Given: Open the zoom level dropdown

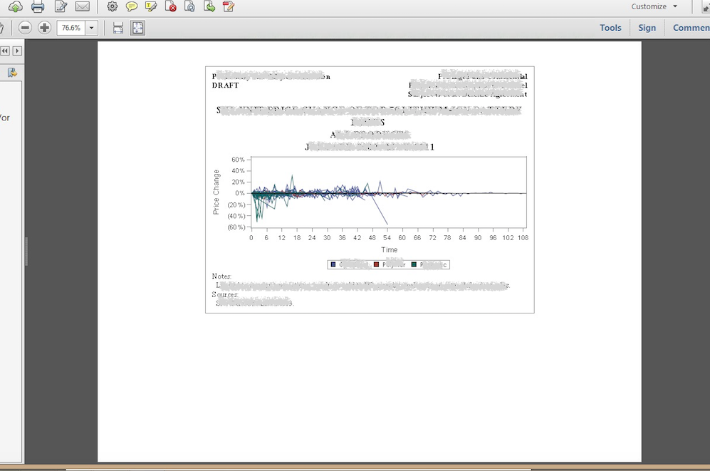Looking at the screenshot, I should pyautogui.click(x=91, y=28).
